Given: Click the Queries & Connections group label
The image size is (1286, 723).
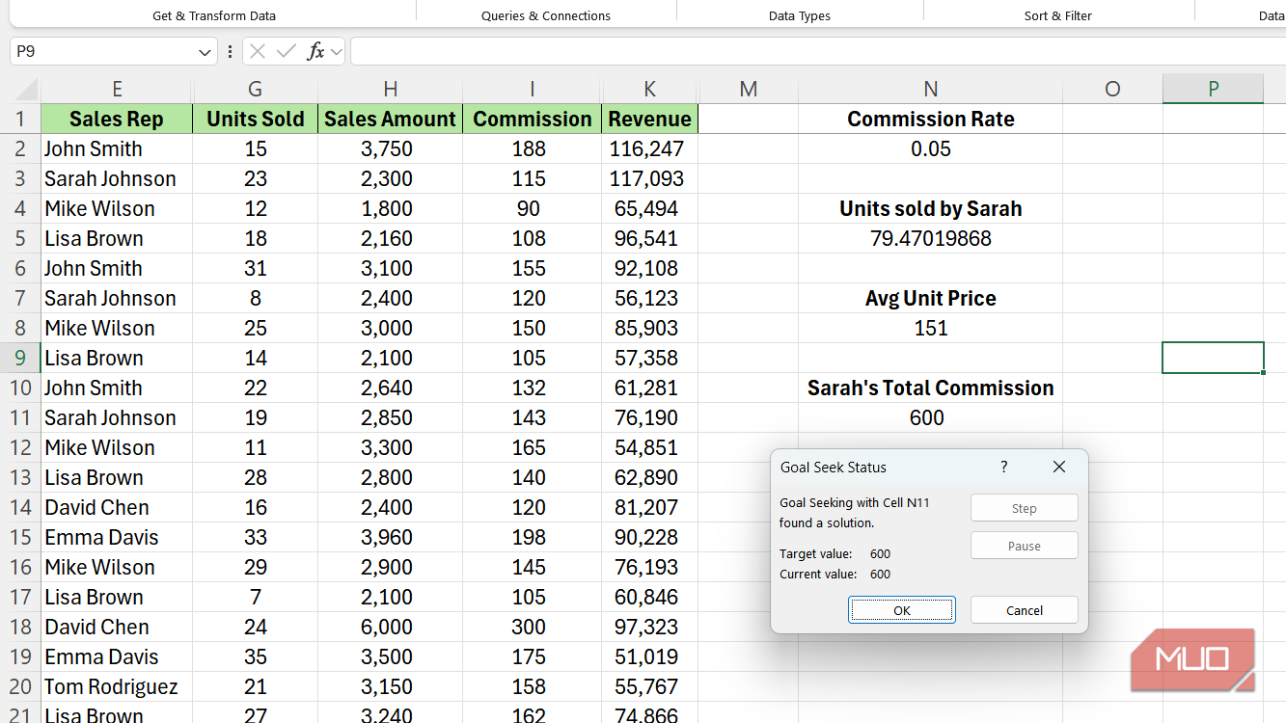Looking at the screenshot, I should tap(546, 15).
